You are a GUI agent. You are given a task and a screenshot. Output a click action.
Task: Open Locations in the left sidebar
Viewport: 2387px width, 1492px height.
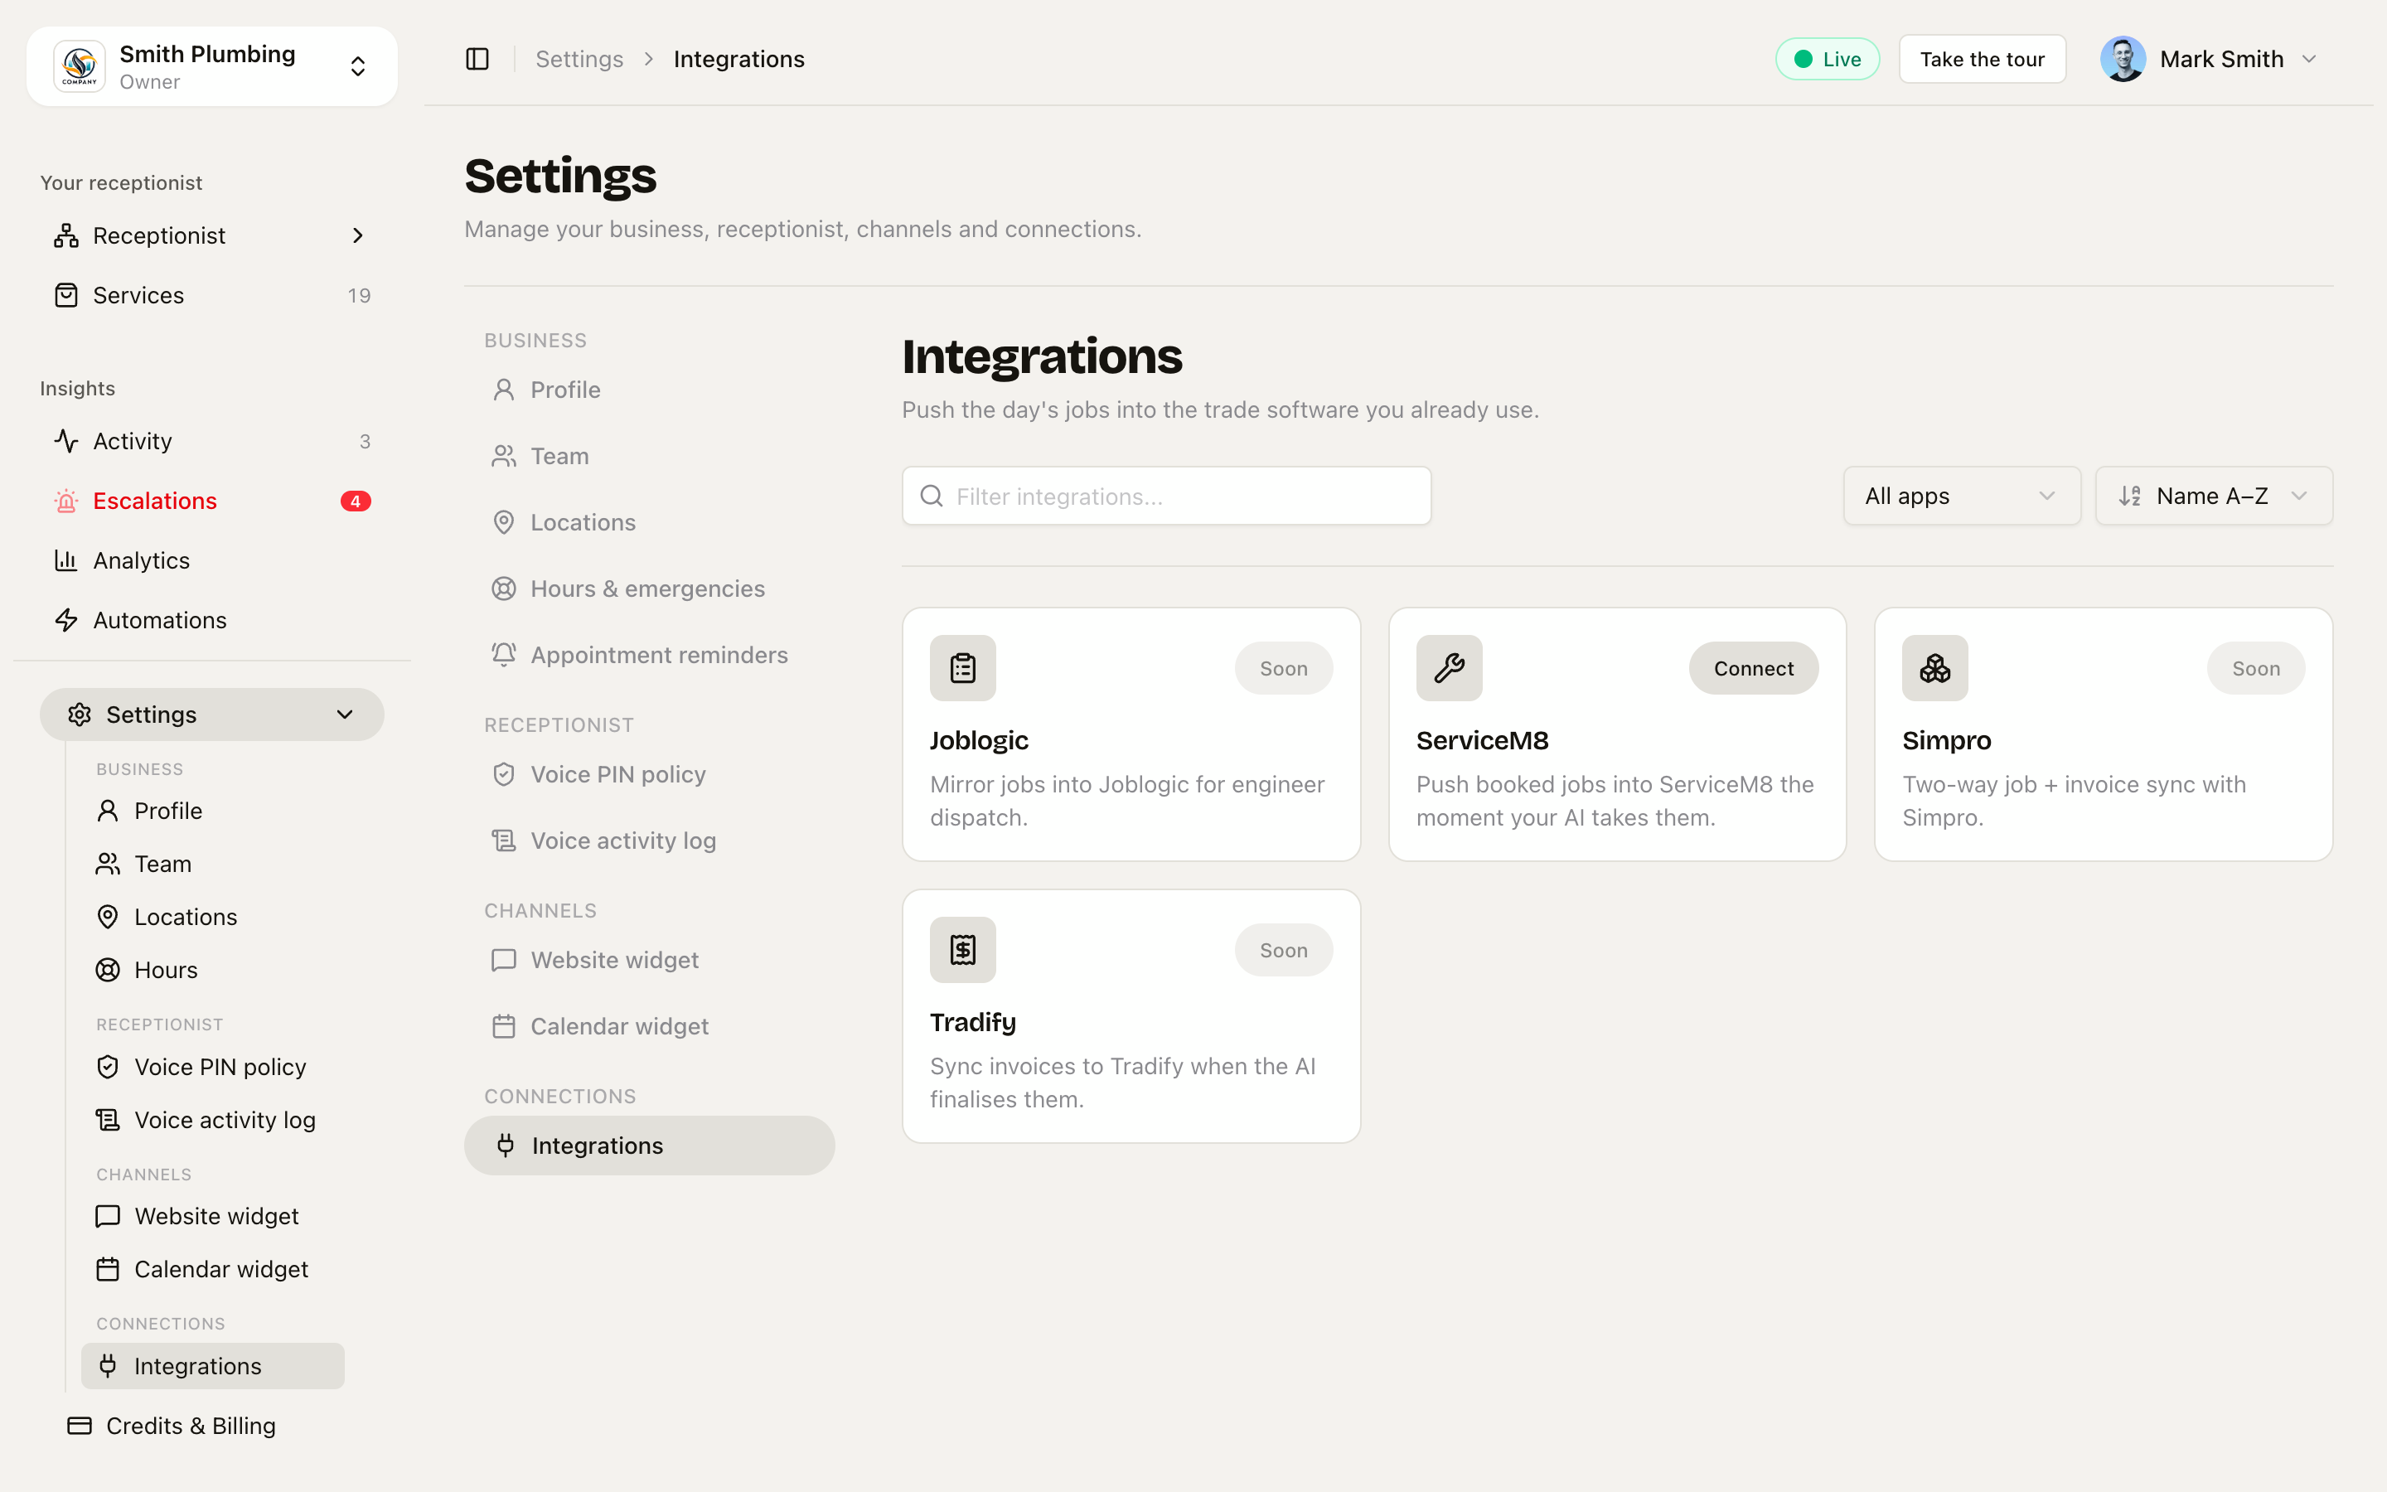tap(213, 917)
